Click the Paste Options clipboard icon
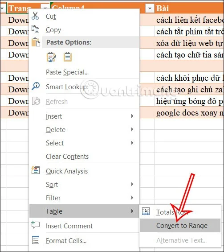 36,42
